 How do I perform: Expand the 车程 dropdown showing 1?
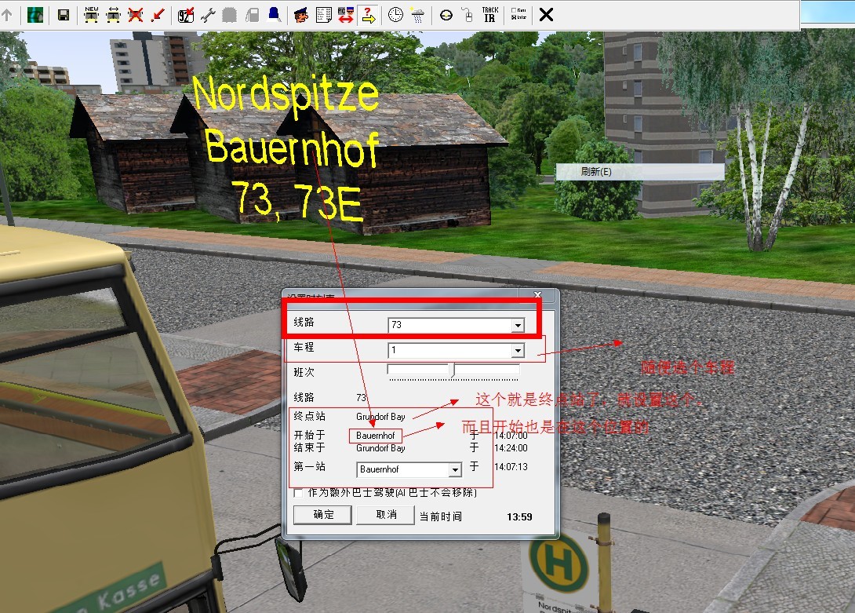(518, 351)
